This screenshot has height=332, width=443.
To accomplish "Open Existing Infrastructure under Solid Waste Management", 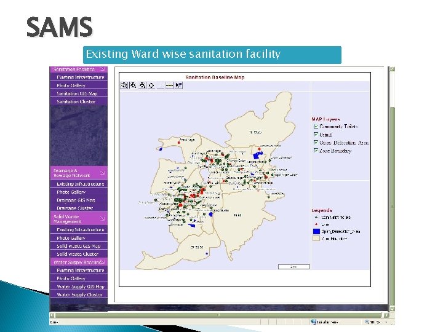I will pyautogui.click(x=79, y=230).
